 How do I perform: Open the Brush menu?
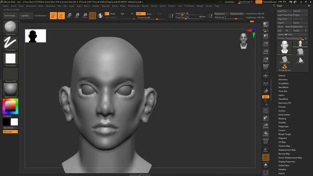(x=14, y=6)
